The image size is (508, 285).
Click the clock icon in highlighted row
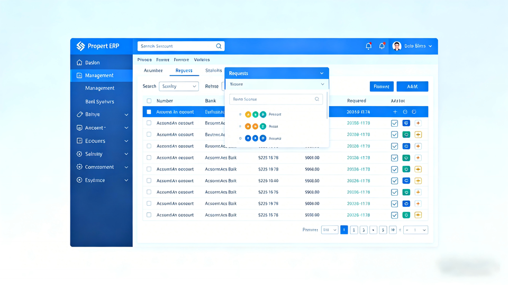(x=405, y=112)
